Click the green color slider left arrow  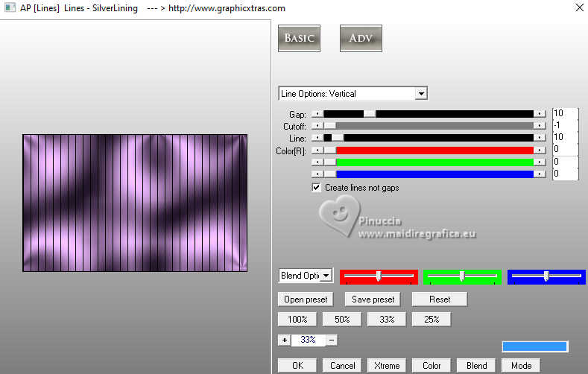tap(317, 162)
